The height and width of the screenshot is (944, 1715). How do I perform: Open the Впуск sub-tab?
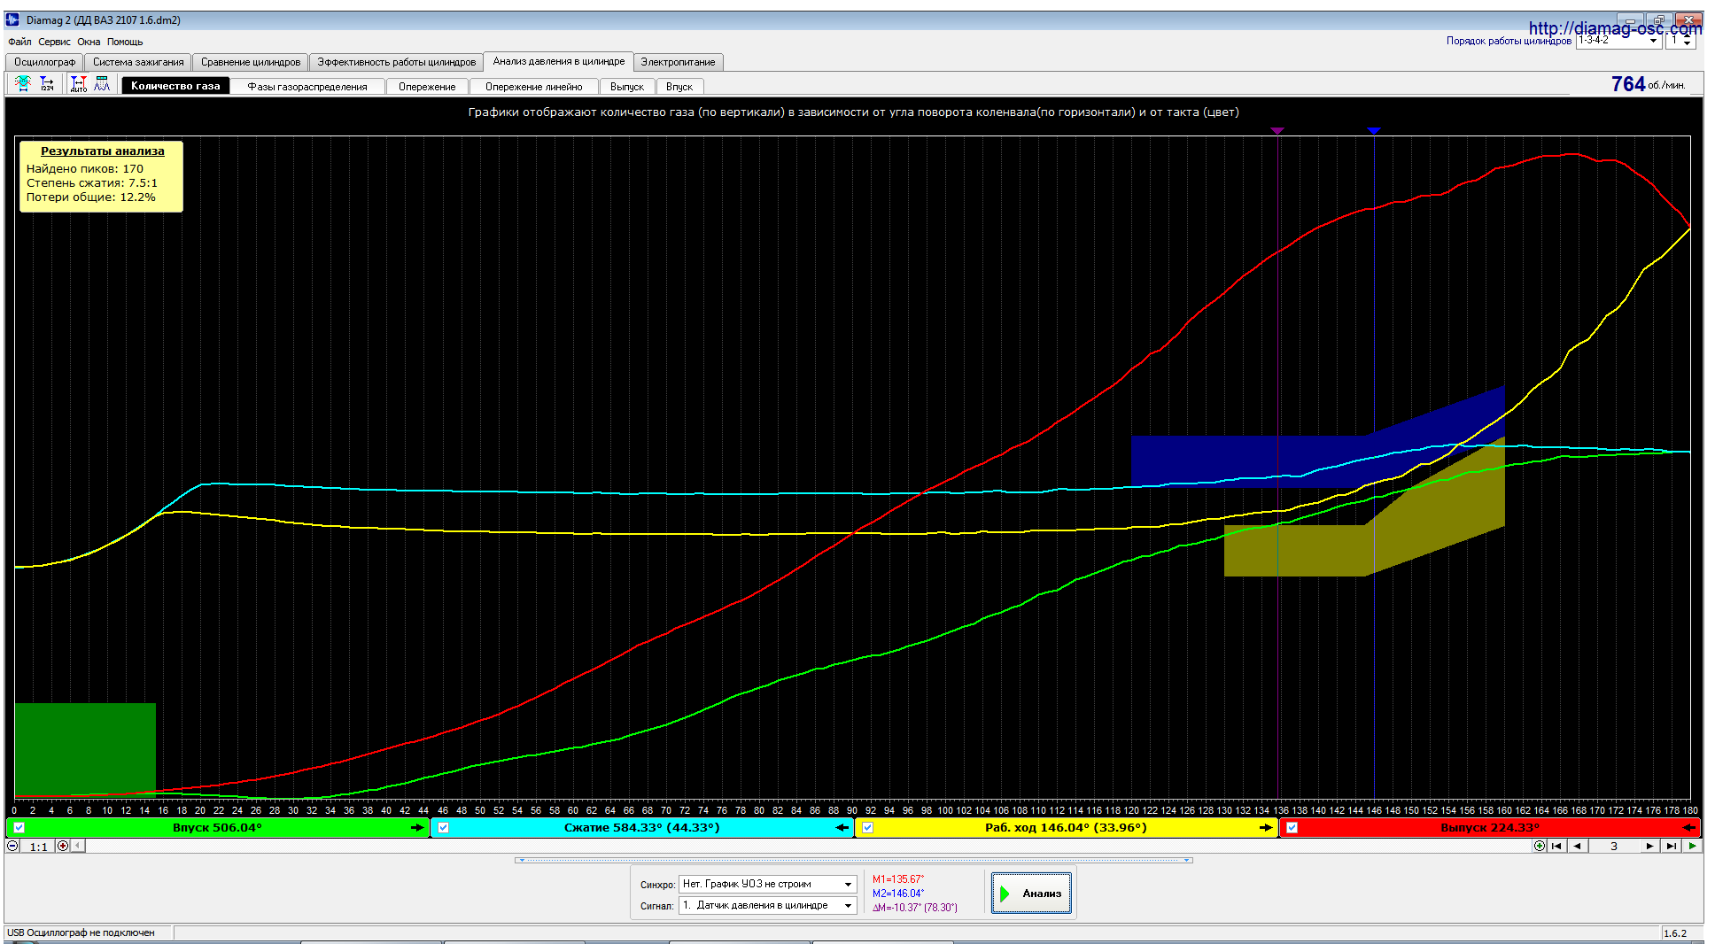[x=679, y=86]
